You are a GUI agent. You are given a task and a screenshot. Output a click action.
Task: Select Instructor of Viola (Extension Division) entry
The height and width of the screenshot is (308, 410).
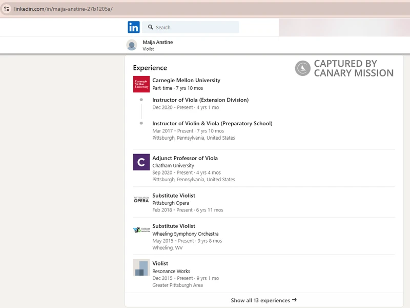[x=200, y=100]
